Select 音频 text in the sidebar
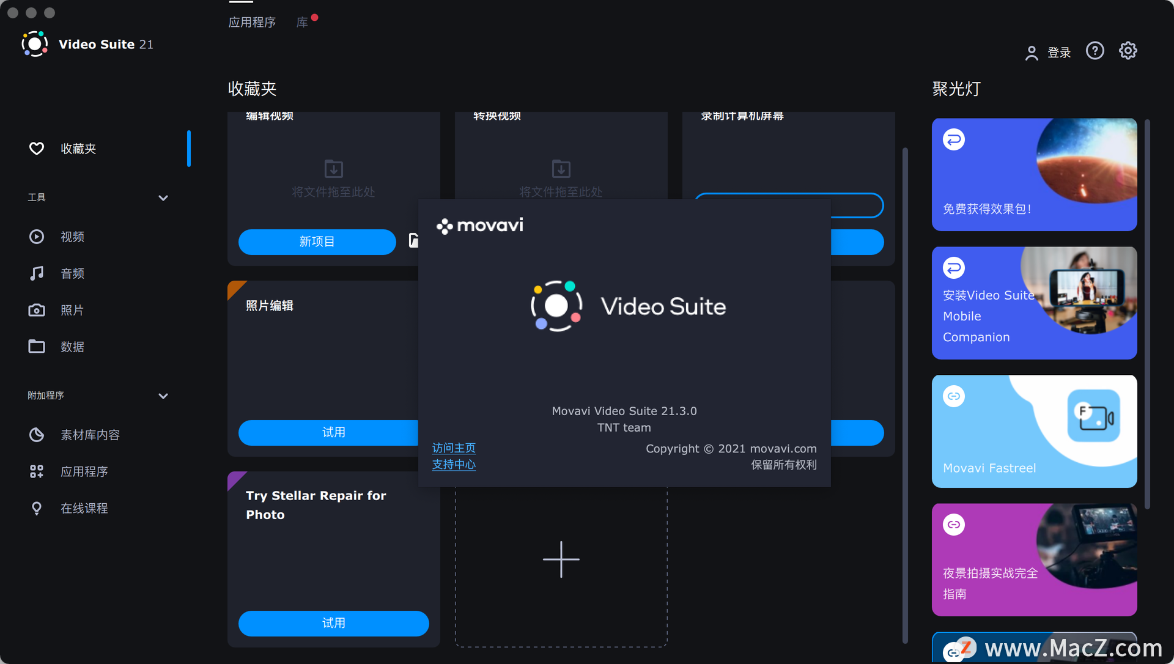 [x=72, y=273]
